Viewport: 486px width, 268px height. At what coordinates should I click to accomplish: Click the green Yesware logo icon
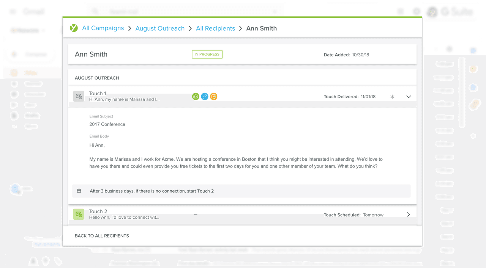click(74, 28)
